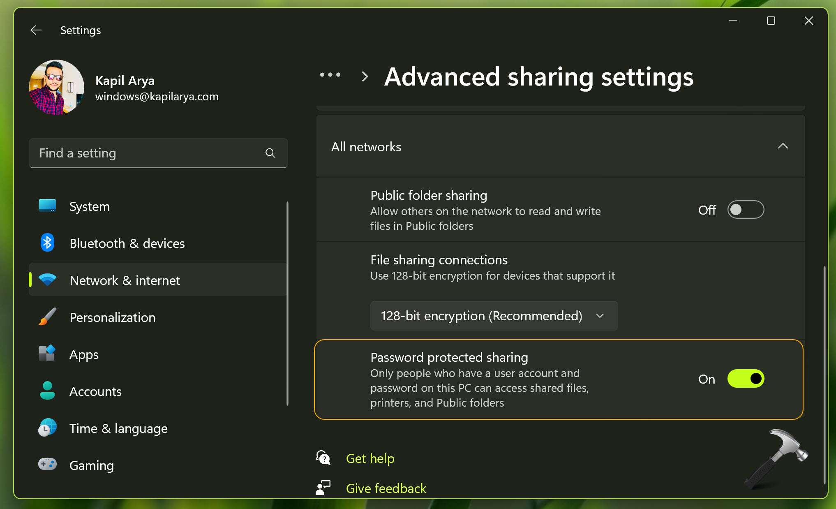Open the Get help link

[370, 458]
